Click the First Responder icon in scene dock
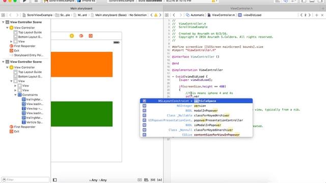This screenshot has height=183, width=326. tap(81, 36)
